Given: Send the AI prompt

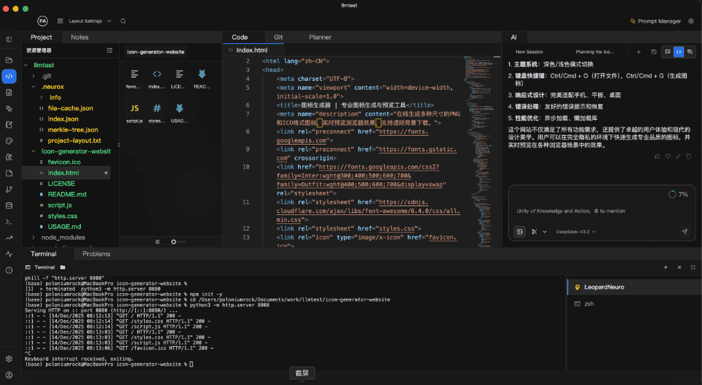Looking at the screenshot, I should [685, 232].
